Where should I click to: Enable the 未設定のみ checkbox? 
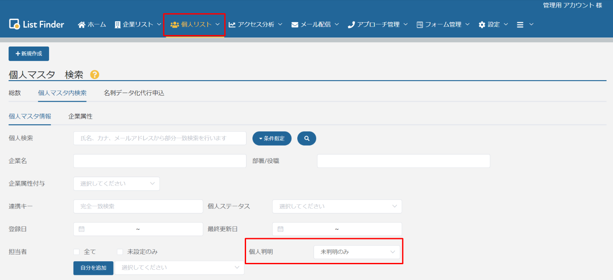(x=120, y=252)
